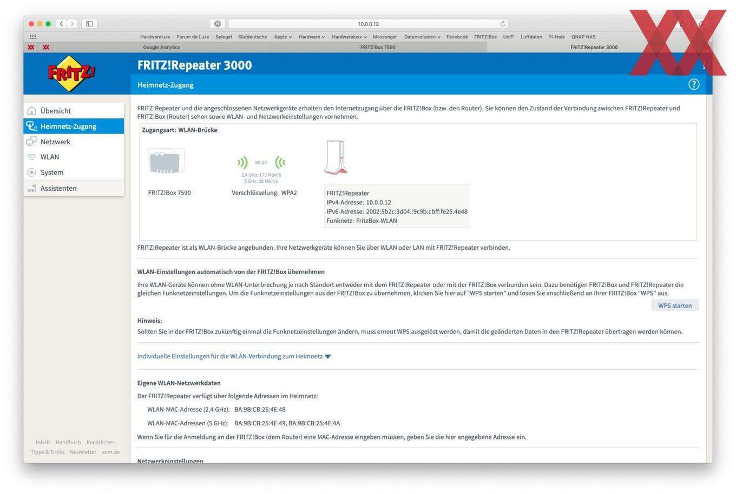
Task: Open WLAN menu entry
Action: point(74,157)
